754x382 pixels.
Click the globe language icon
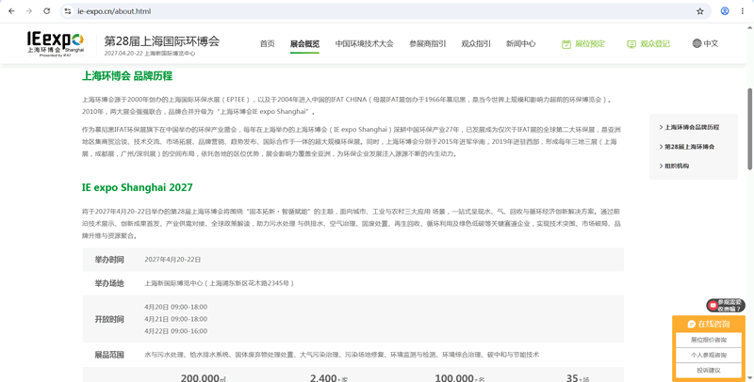(x=697, y=43)
